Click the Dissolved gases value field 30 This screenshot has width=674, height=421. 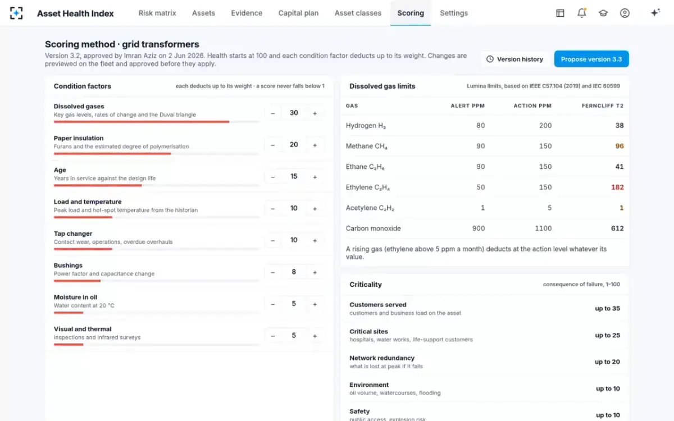tap(294, 113)
